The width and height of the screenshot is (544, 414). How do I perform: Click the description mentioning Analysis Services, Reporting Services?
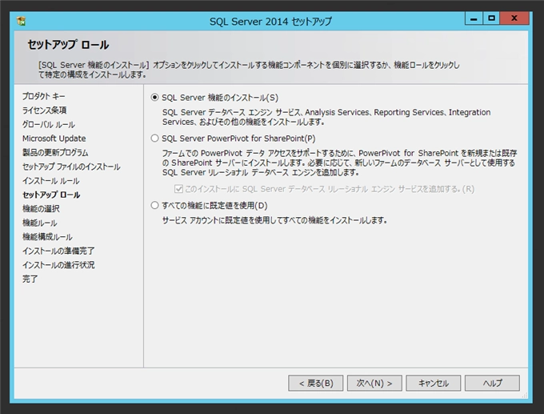tap(326, 117)
